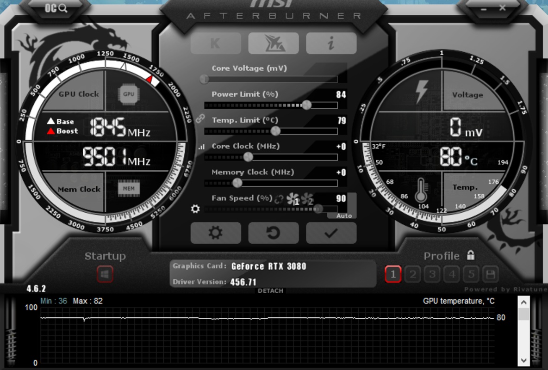Image resolution: width=548 pixels, height=370 pixels.
Task: Click DETACH to undock the monitor
Action: click(270, 291)
